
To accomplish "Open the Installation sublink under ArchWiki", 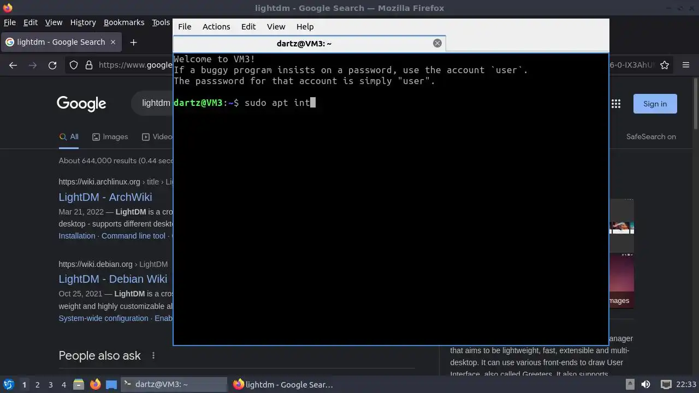I will 77,236.
